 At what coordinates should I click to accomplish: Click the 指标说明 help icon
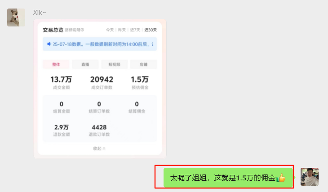pos(82,30)
